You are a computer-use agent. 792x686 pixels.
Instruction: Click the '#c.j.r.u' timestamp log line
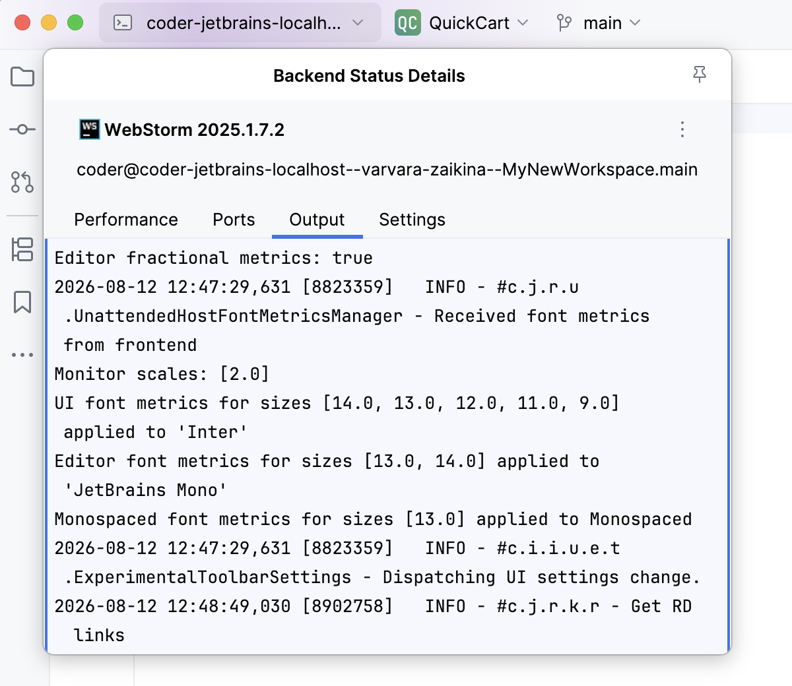click(317, 287)
